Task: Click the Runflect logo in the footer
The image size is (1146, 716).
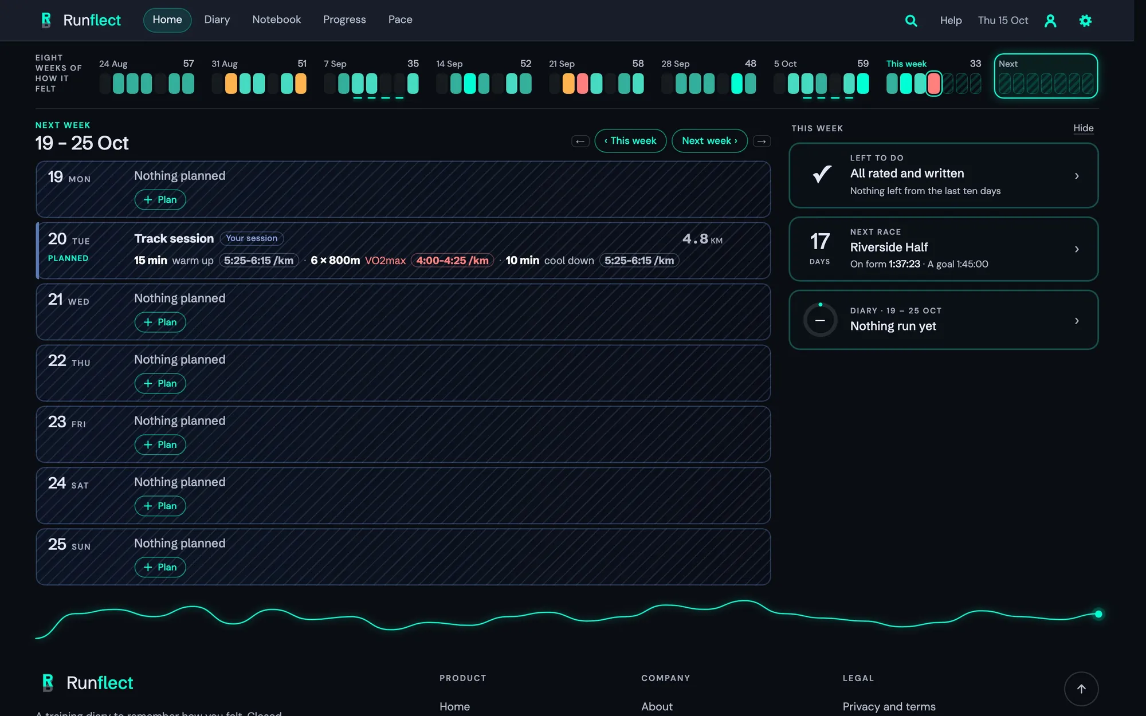Action: coord(87,682)
